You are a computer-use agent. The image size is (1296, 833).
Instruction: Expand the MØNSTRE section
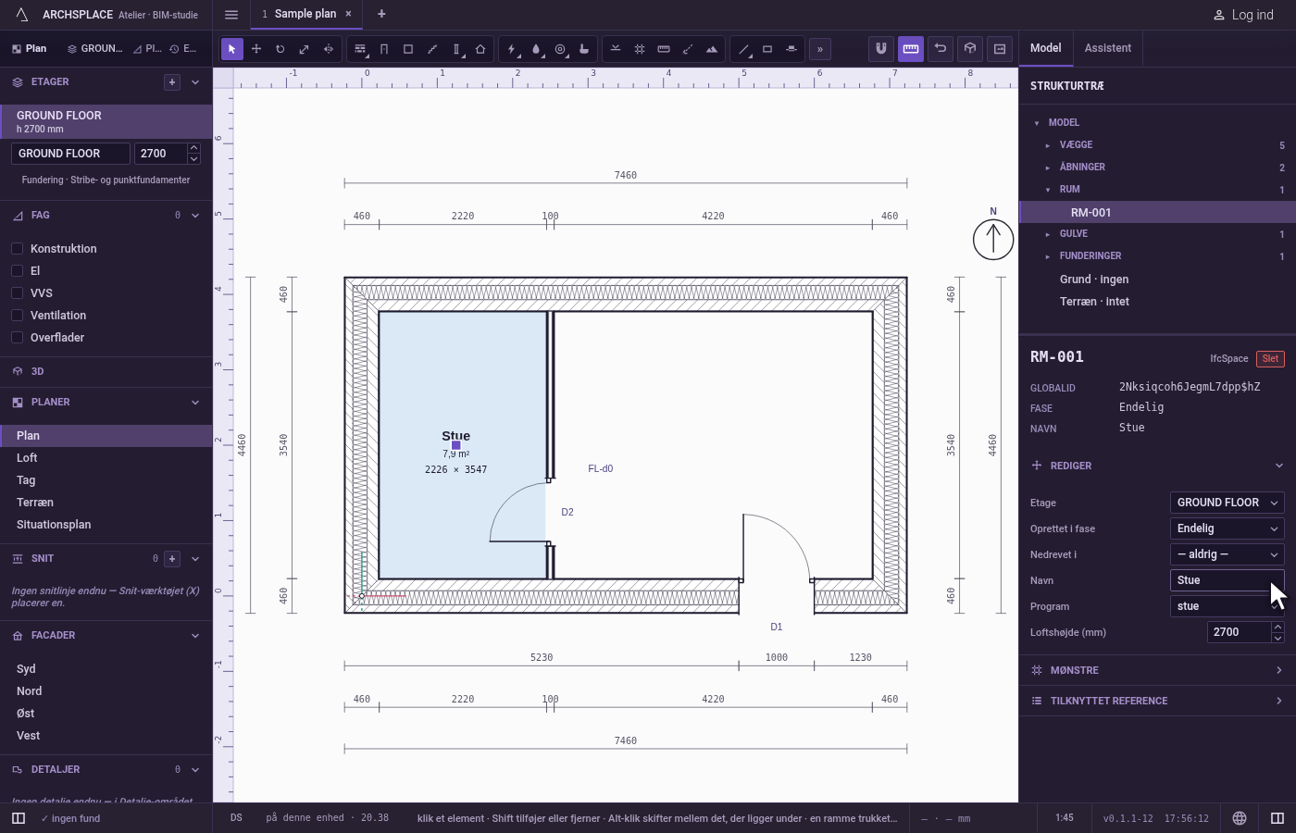pyautogui.click(x=1157, y=670)
